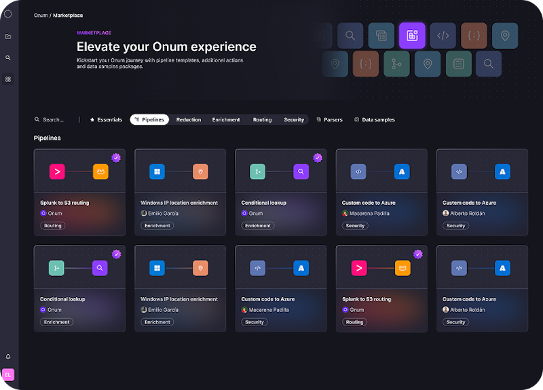The height and width of the screenshot is (390, 543).
Task: Click AWS icon on first Splunk to S3 card
Action: 100,172
